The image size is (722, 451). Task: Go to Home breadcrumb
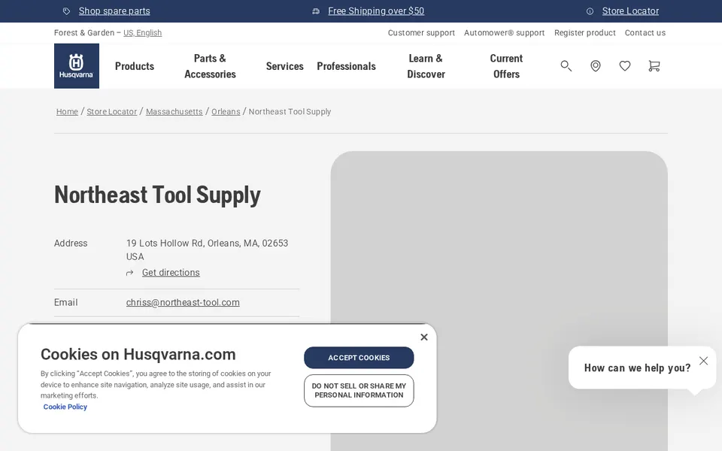click(67, 111)
